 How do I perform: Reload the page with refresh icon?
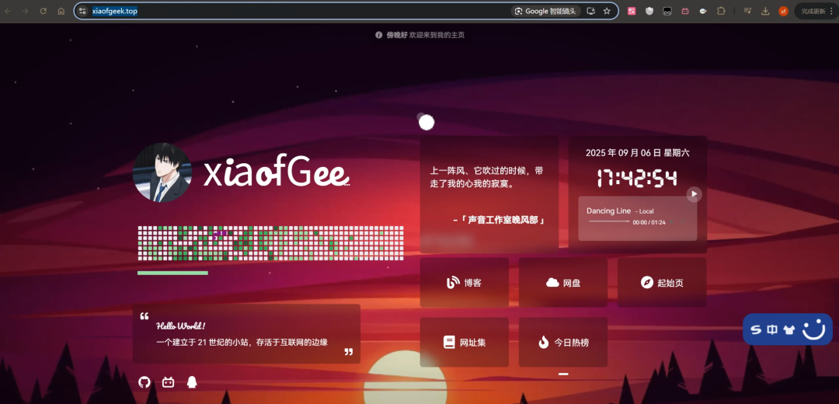click(x=44, y=11)
